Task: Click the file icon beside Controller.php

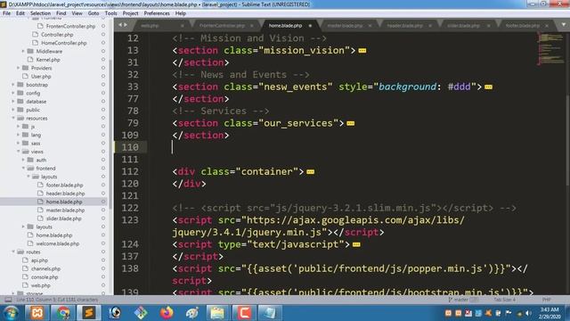Action: (36, 35)
